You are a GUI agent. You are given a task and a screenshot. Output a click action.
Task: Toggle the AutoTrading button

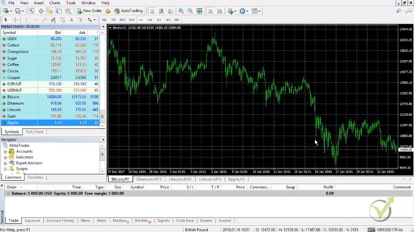(x=128, y=11)
